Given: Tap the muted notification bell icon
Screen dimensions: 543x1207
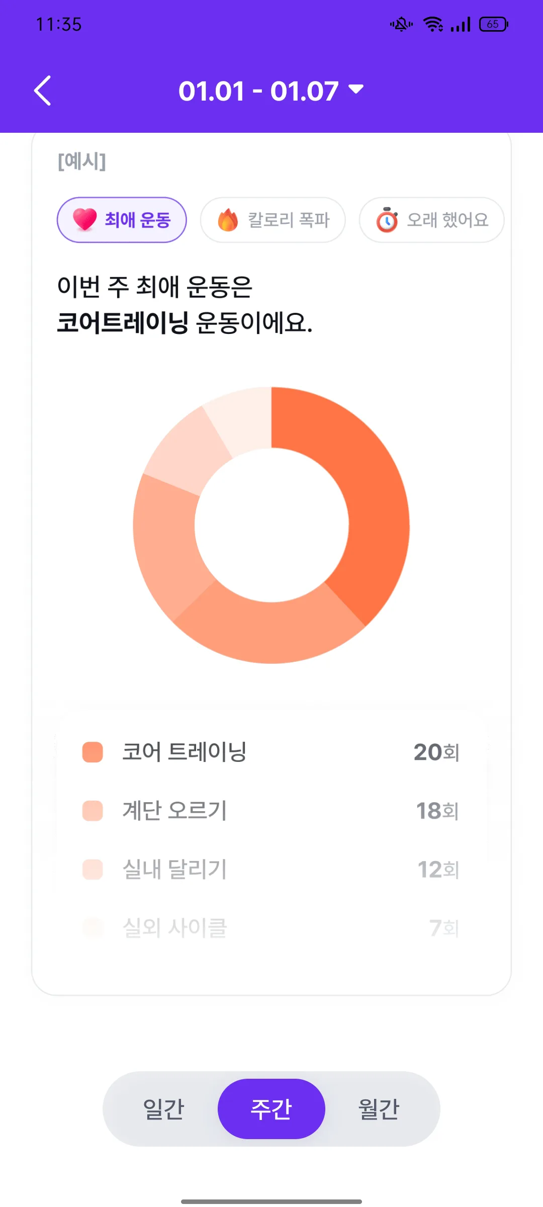Looking at the screenshot, I should click(x=401, y=24).
